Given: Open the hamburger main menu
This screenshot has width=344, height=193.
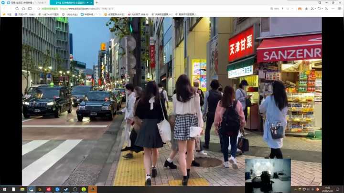Looking at the screenshot, I should click(339, 9).
